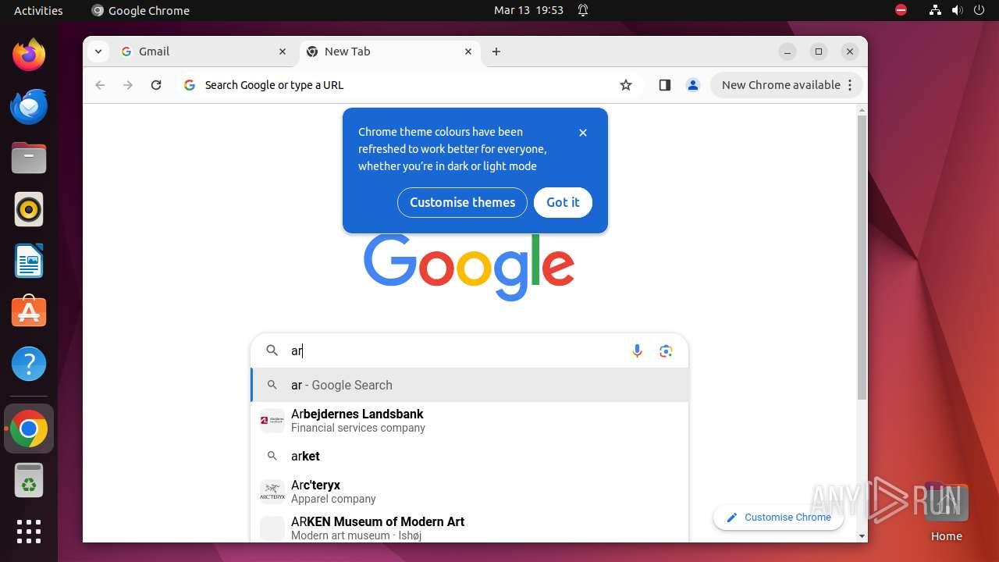Click the red do-not-disturb indicator in the top bar
999x562 pixels.
[901, 10]
